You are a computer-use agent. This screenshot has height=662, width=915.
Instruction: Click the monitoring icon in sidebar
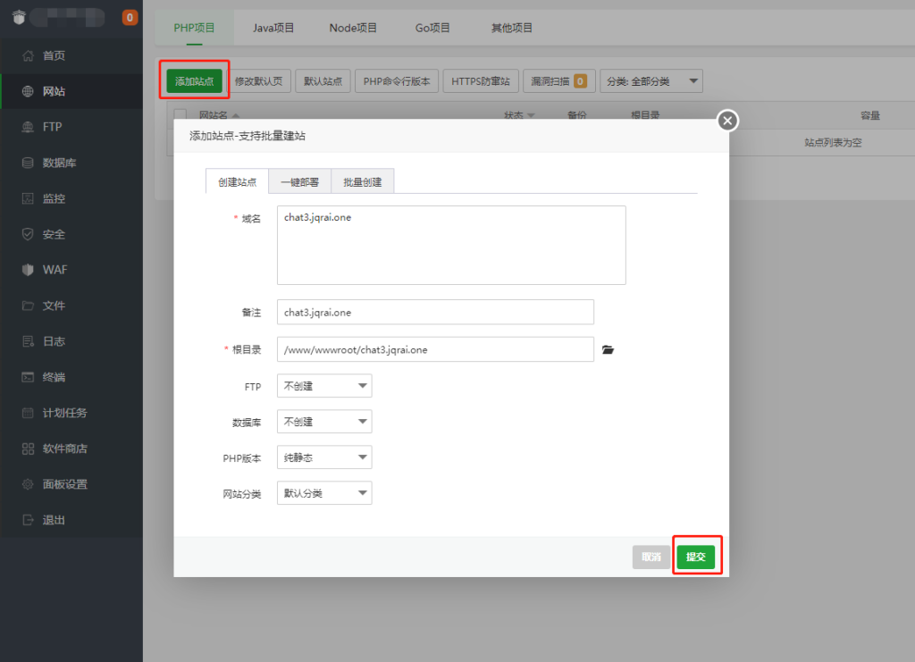(28, 198)
